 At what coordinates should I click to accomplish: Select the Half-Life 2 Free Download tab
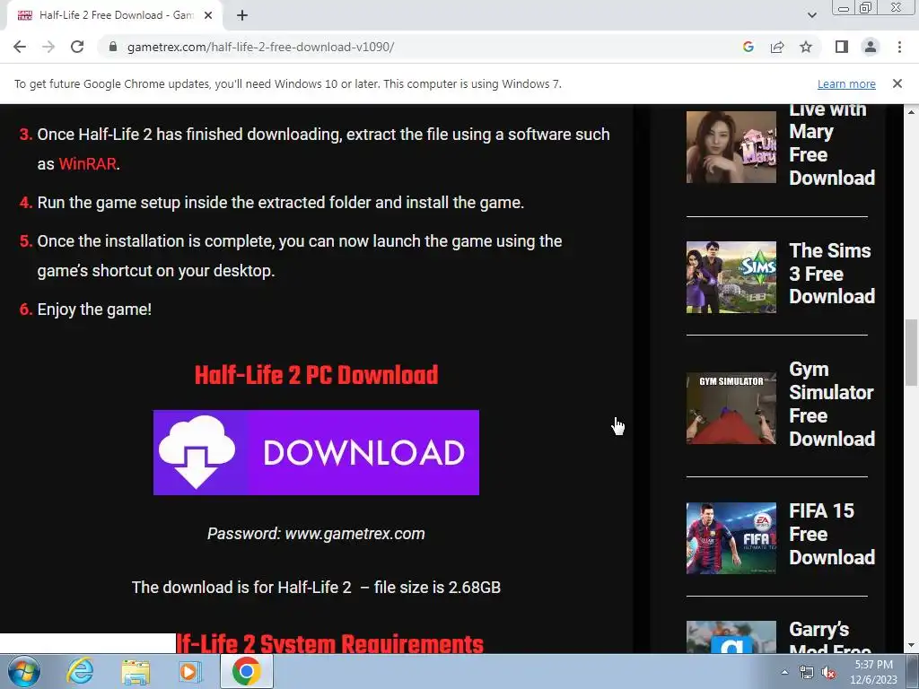(x=115, y=16)
